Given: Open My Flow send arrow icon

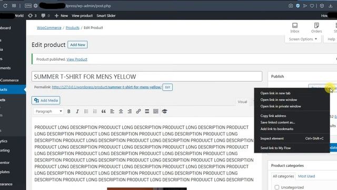Looking at the screenshot, I should click(305, 6).
